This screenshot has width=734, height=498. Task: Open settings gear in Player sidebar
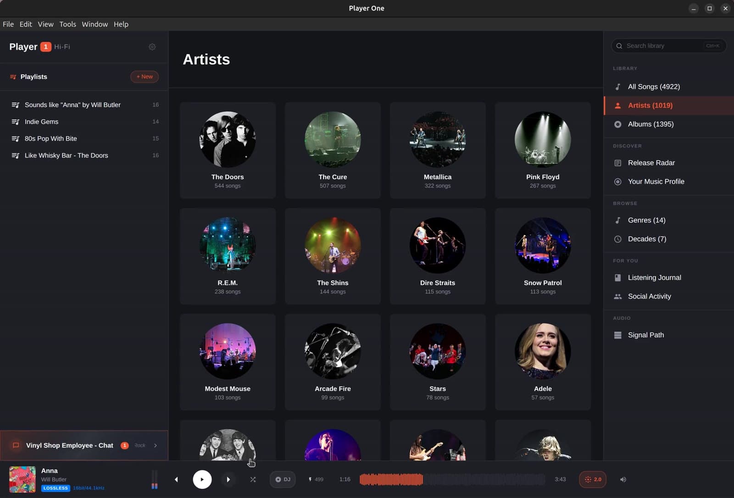coord(152,47)
